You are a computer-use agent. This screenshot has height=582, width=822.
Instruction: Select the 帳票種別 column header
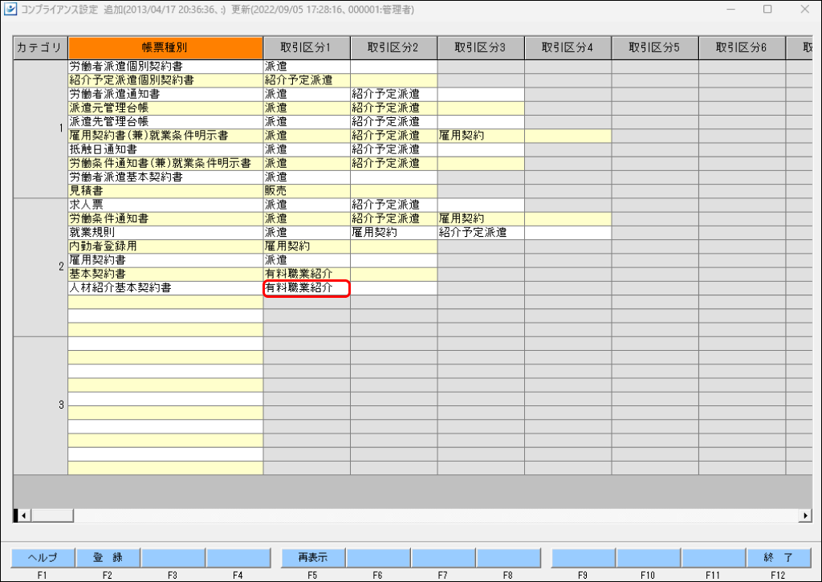tap(165, 47)
